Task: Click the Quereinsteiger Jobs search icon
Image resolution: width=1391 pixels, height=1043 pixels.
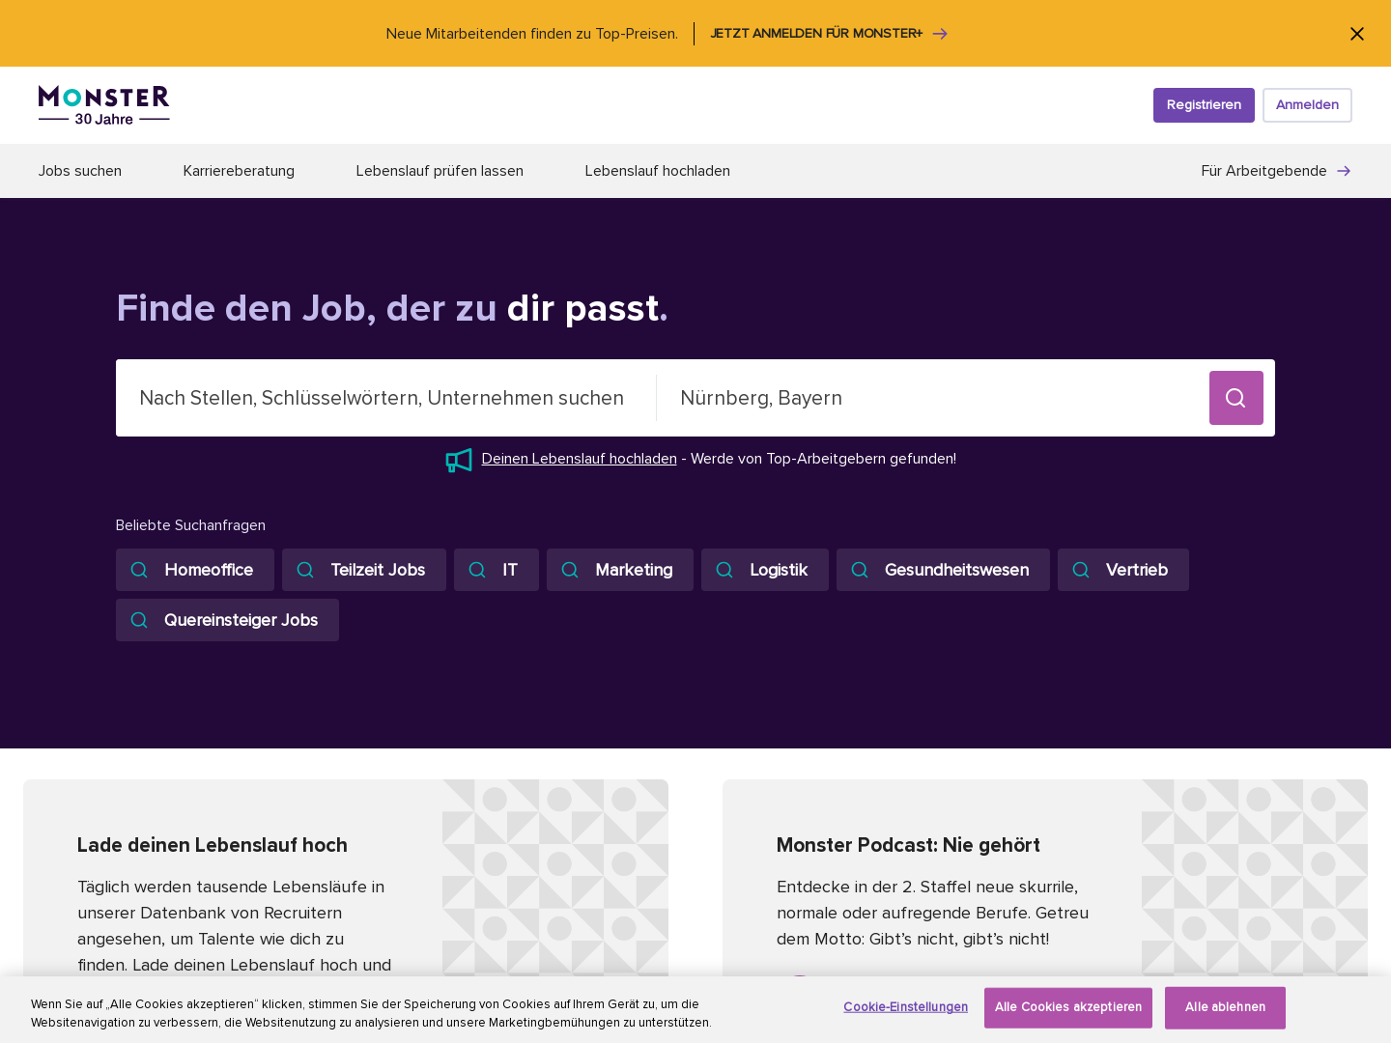Action: point(139,620)
